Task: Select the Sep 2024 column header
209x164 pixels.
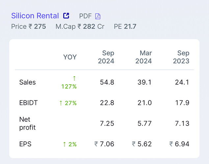Action: (x=106, y=57)
